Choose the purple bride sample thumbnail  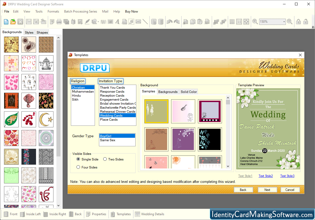[x=183, y=139]
